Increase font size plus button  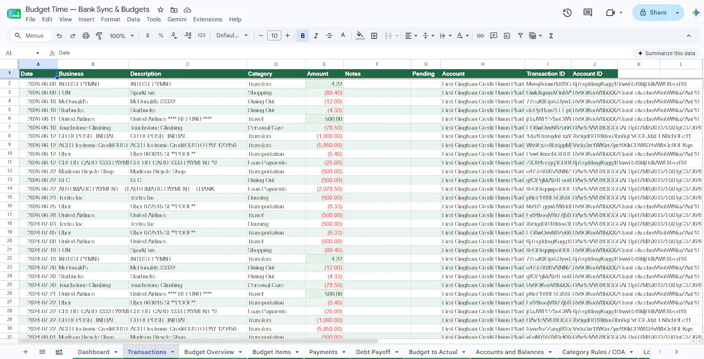click(288, 36)
